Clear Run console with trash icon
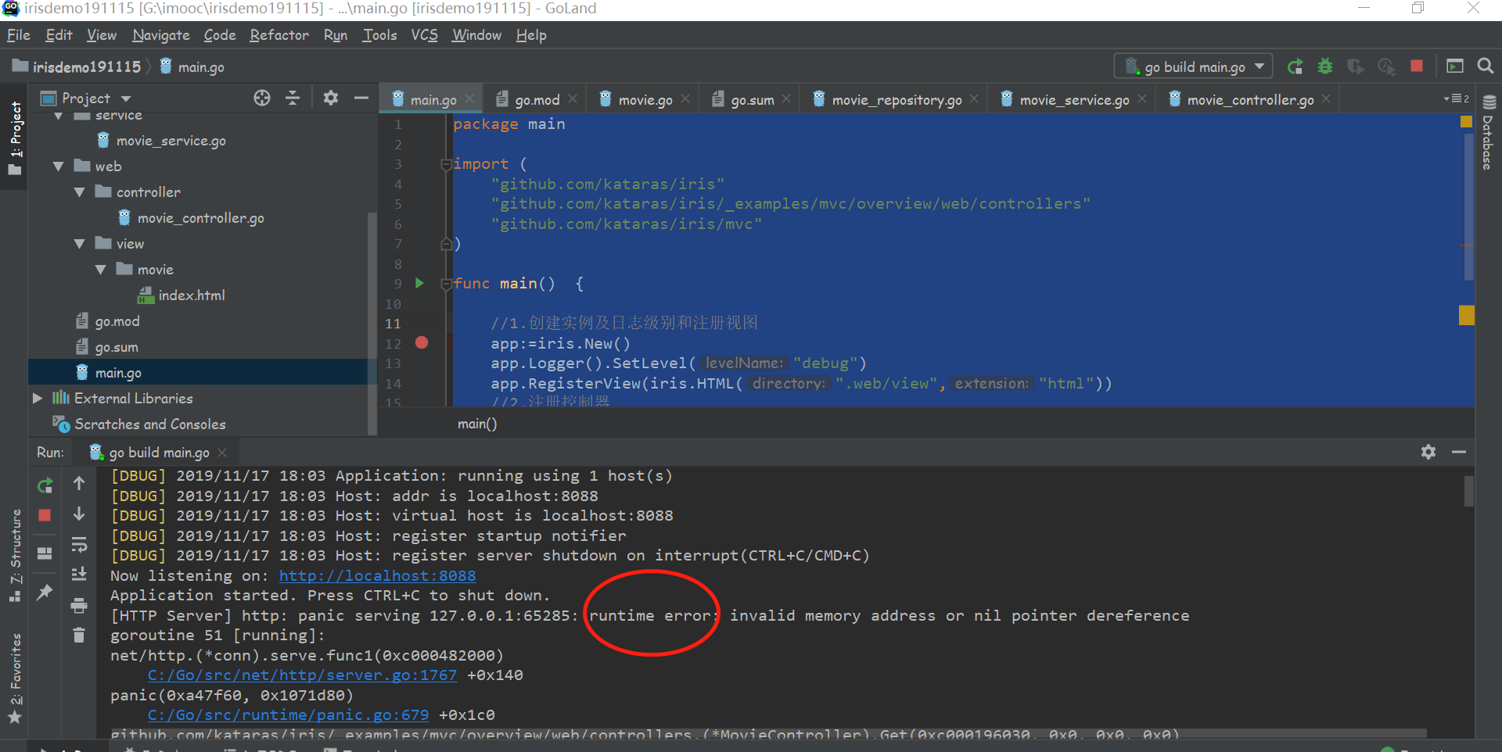Viewport: 1502px width, 752px height. 79,635
